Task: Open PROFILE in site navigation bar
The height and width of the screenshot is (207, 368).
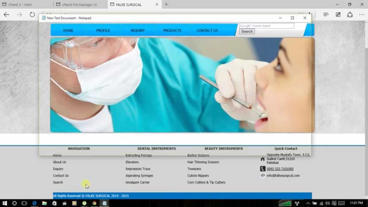Action: pos(103,30)
